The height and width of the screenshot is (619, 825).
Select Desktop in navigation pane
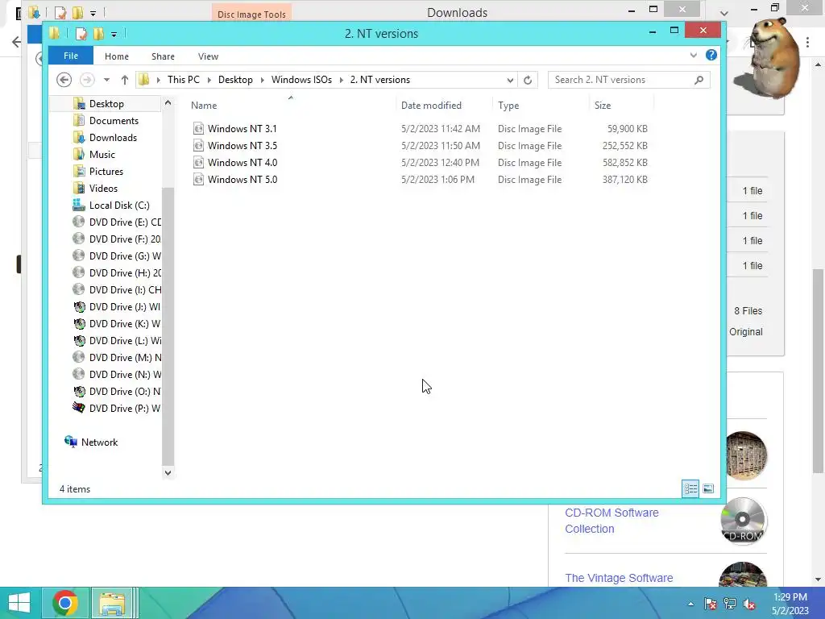106,104
